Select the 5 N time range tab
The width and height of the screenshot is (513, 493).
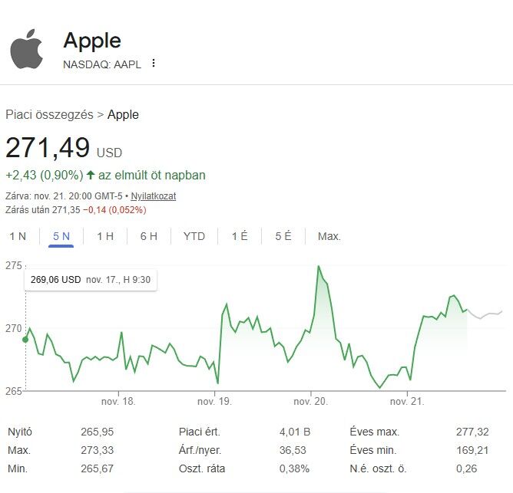tap(61, 236)
